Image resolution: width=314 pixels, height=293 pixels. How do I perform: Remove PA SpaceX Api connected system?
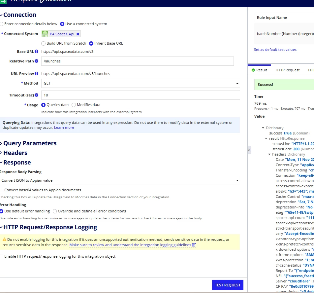click(x=78, y=34)
